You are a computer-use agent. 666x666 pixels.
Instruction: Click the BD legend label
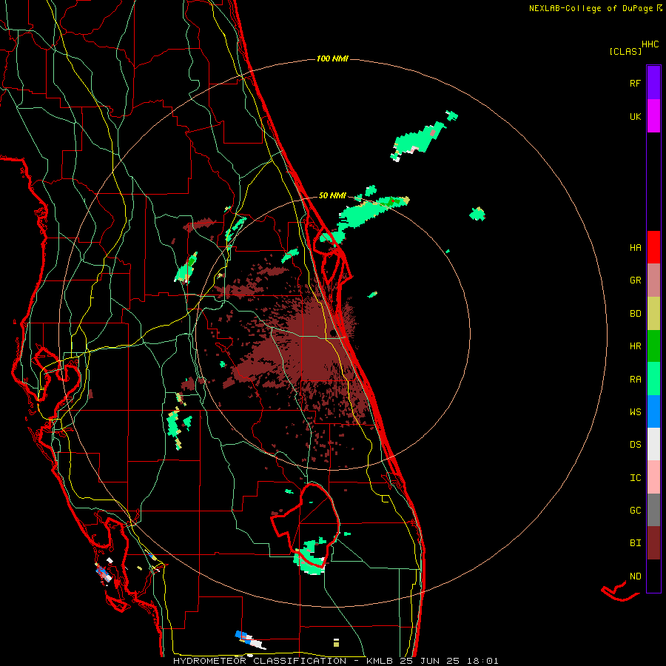635,314
